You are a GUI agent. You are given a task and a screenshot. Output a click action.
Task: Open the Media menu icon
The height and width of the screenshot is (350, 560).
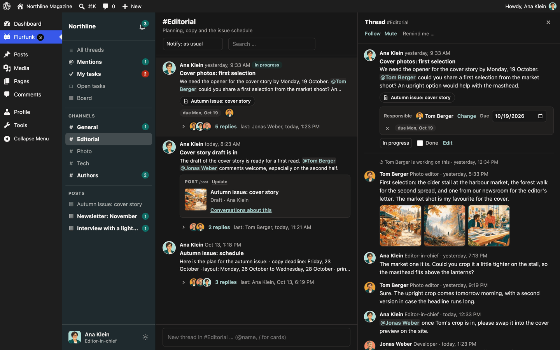[7, 68]
